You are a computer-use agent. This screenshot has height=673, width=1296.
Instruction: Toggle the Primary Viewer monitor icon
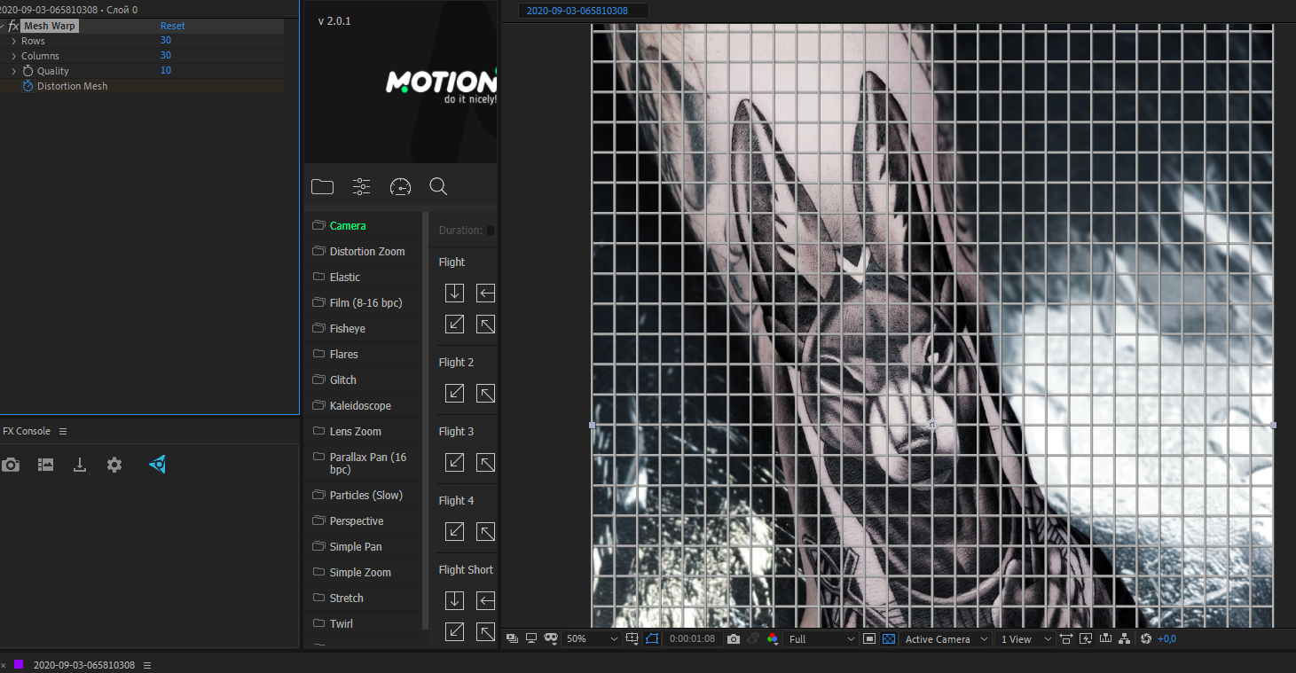[531, 638]
